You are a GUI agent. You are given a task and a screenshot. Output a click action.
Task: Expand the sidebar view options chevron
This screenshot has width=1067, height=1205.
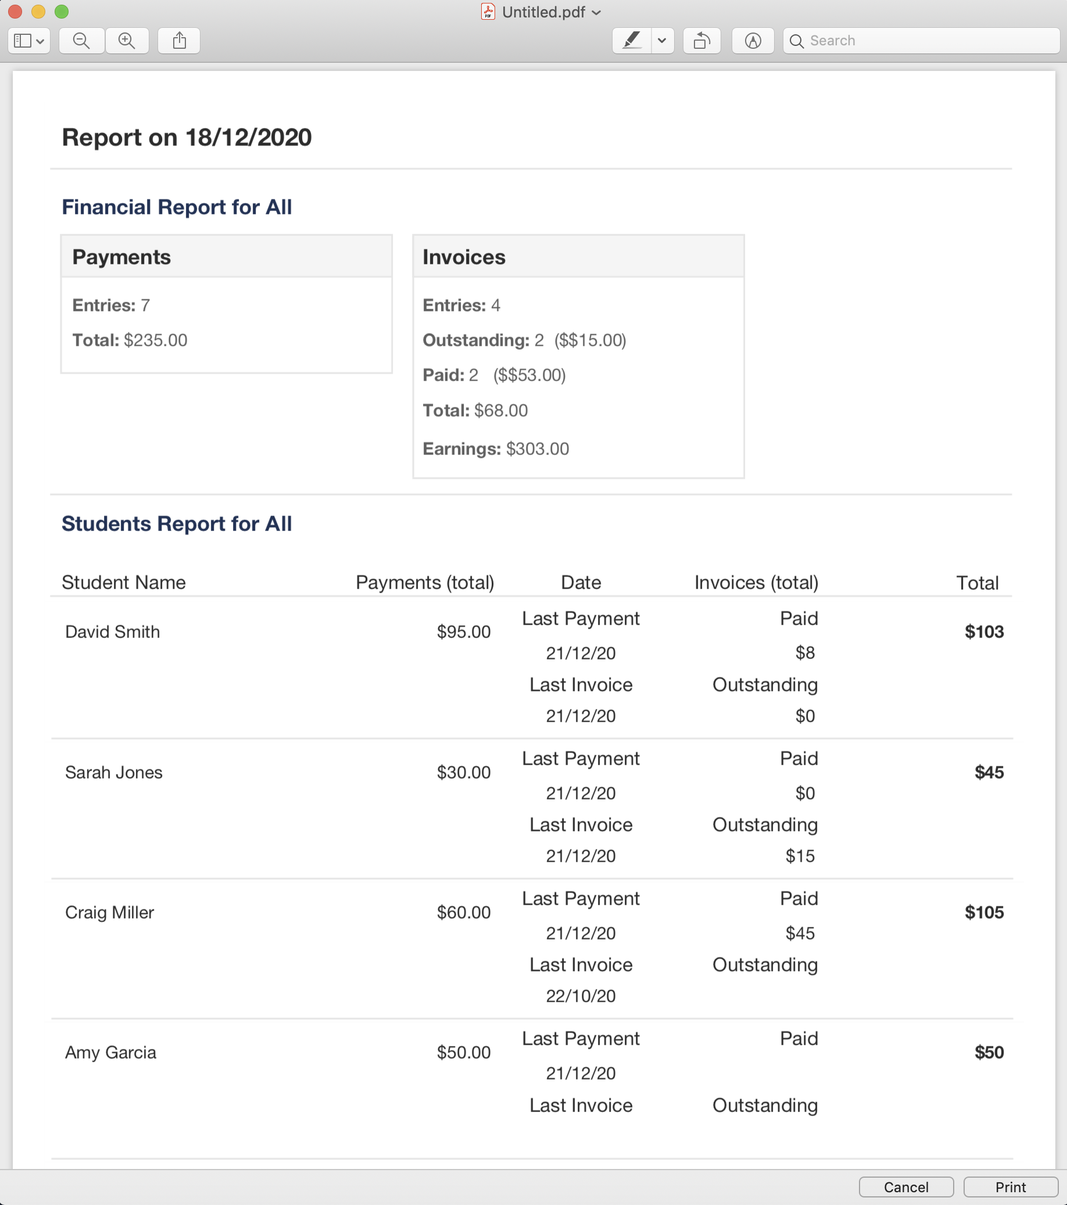coord(40,41)
